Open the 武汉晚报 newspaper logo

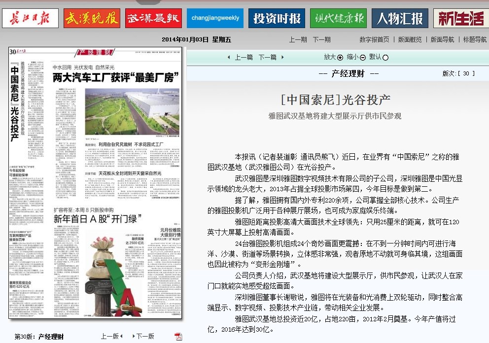[92, 18]
